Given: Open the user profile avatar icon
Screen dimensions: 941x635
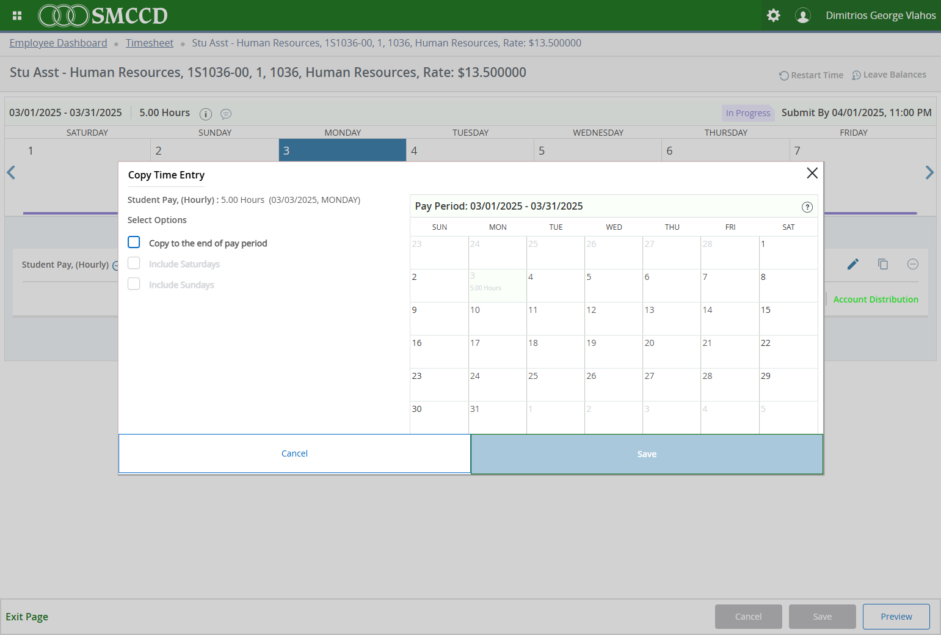Looking at the screenshot, I should pyautogui.click(x=802, y=15).
